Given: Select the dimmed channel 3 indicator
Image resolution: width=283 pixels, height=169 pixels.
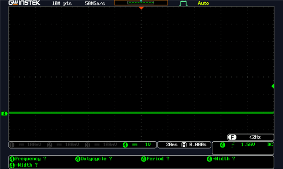Looking at the screenshot, I should point(87,145).
